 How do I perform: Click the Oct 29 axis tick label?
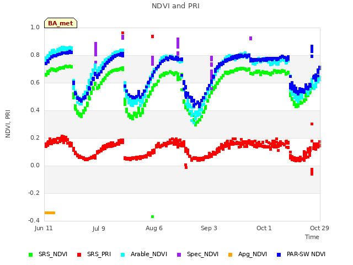pos(319,228)
